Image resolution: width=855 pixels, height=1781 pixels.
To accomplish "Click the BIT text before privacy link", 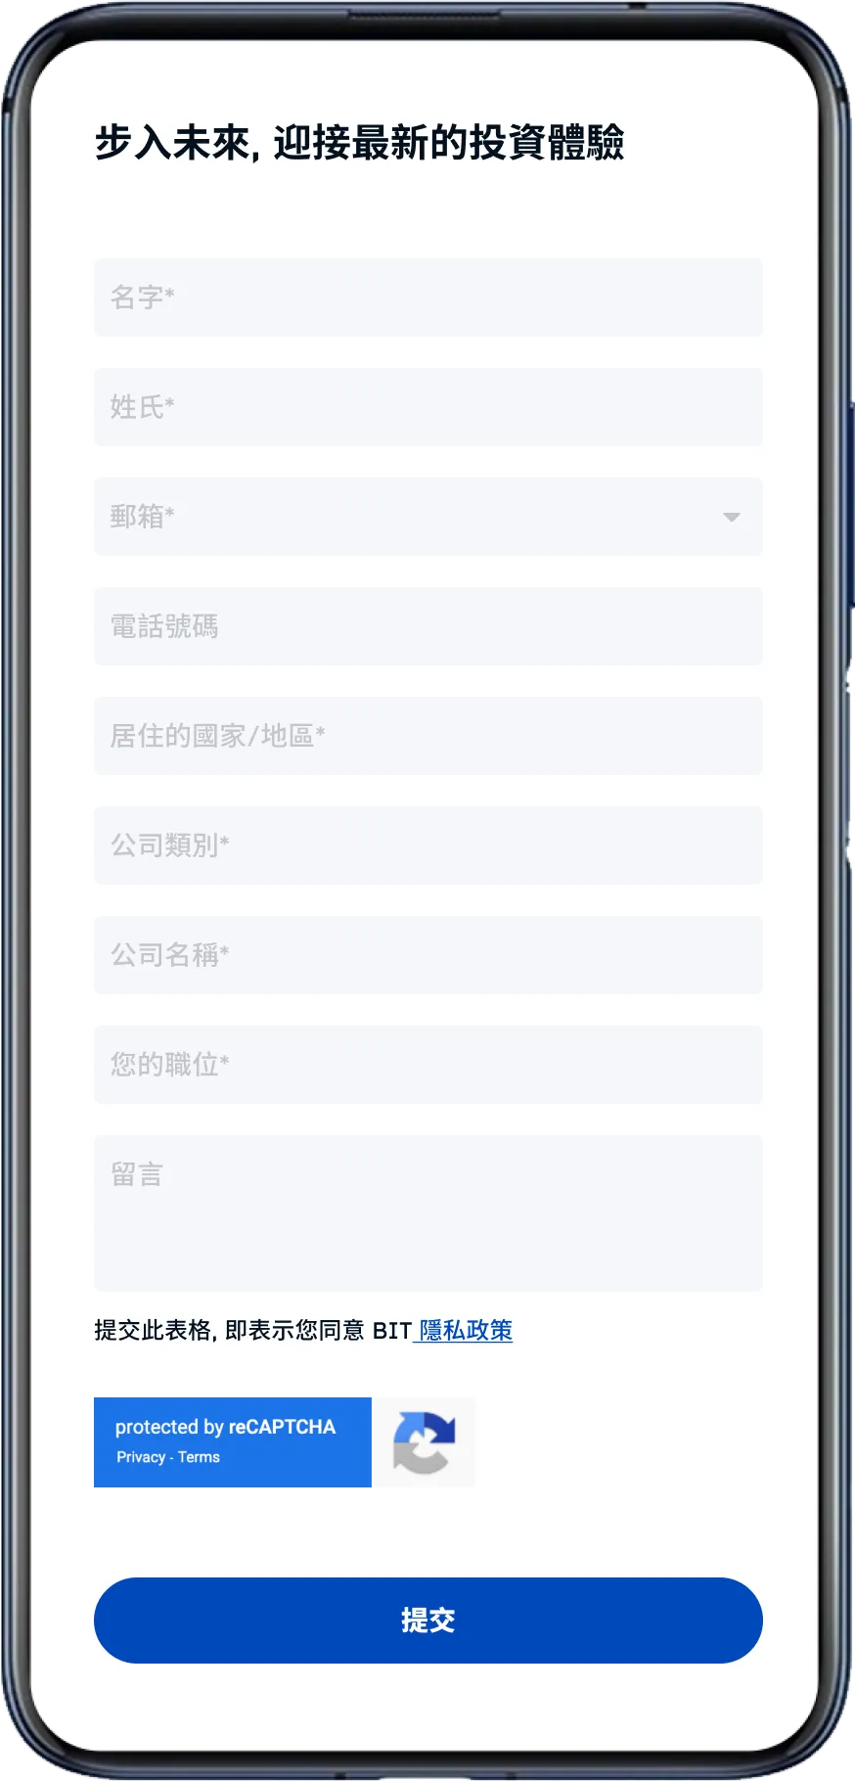I will (391, 1331).
